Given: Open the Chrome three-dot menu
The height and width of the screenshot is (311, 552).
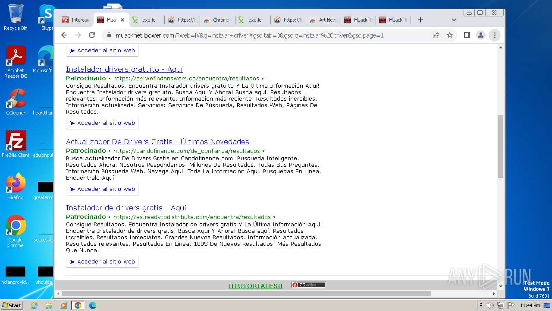Looking at the screenshot, I should click(495, 35).
